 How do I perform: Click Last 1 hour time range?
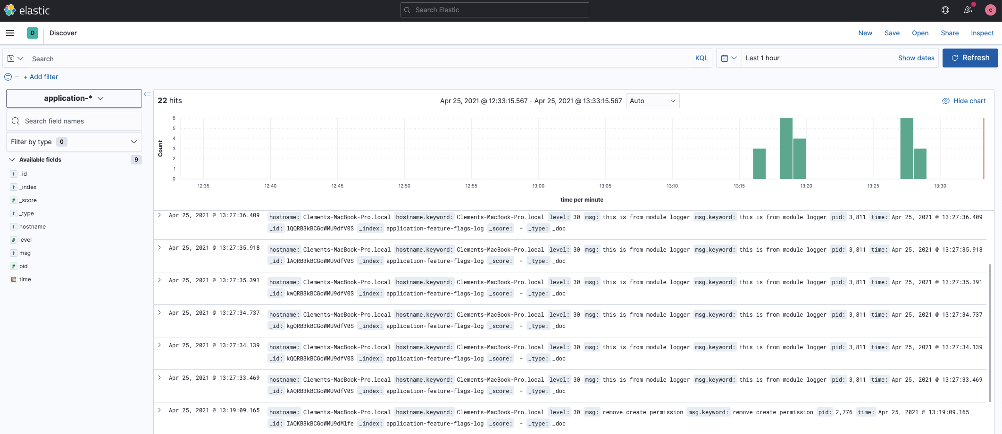[763, 58]
